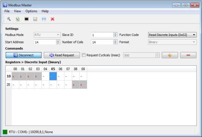Click the cell in row 10, column 04
The height and width of the screenshot is (137, 202).
45,76
